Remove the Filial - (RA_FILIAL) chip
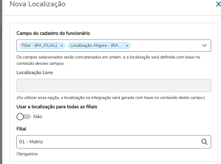 pos(62,46)
